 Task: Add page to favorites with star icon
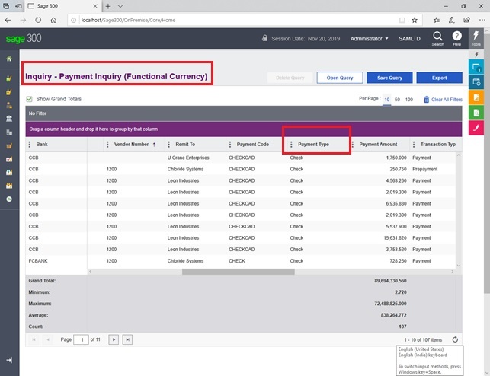(415, 20)
